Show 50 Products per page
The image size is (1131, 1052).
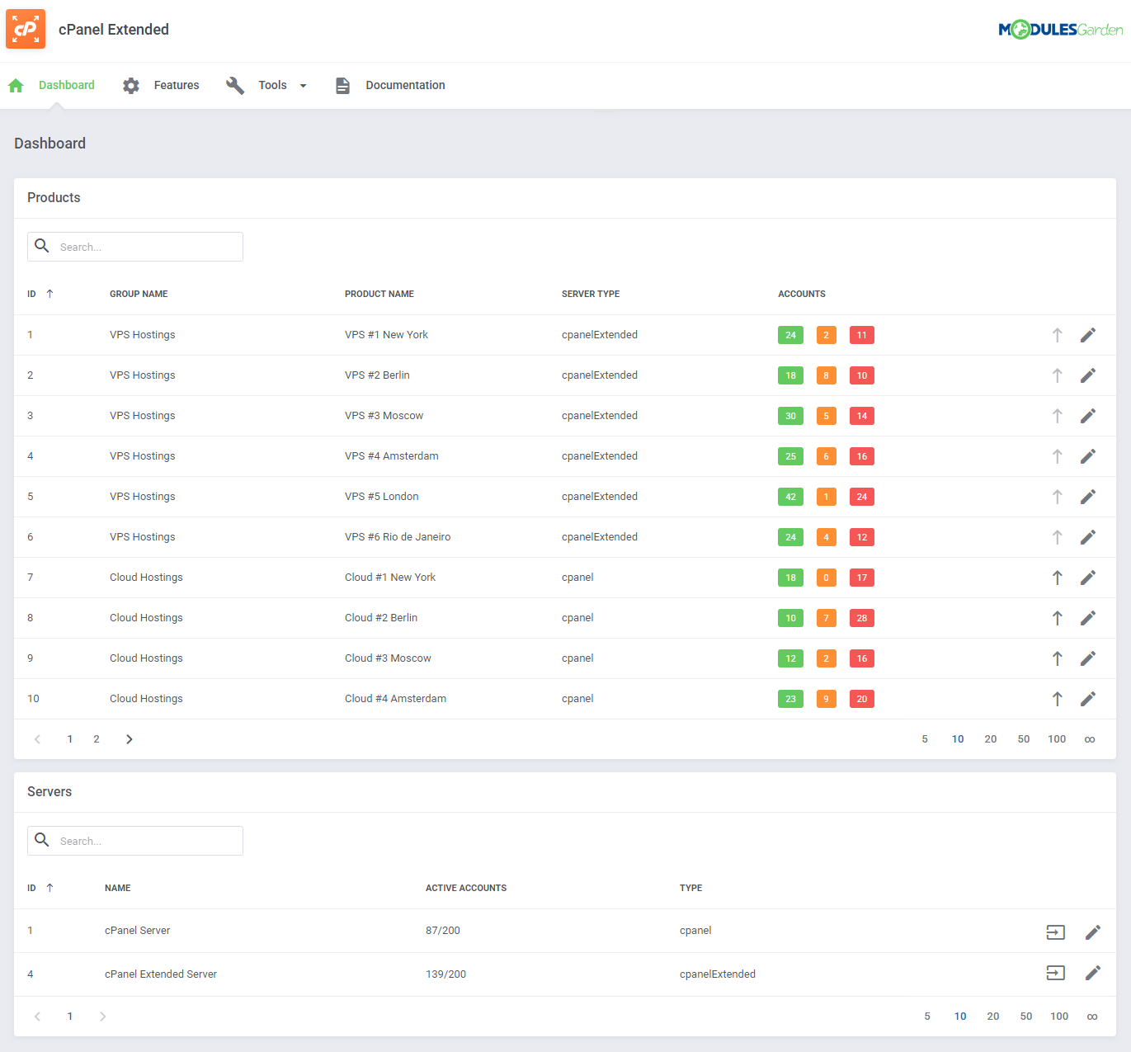[x=1024, y=739]
